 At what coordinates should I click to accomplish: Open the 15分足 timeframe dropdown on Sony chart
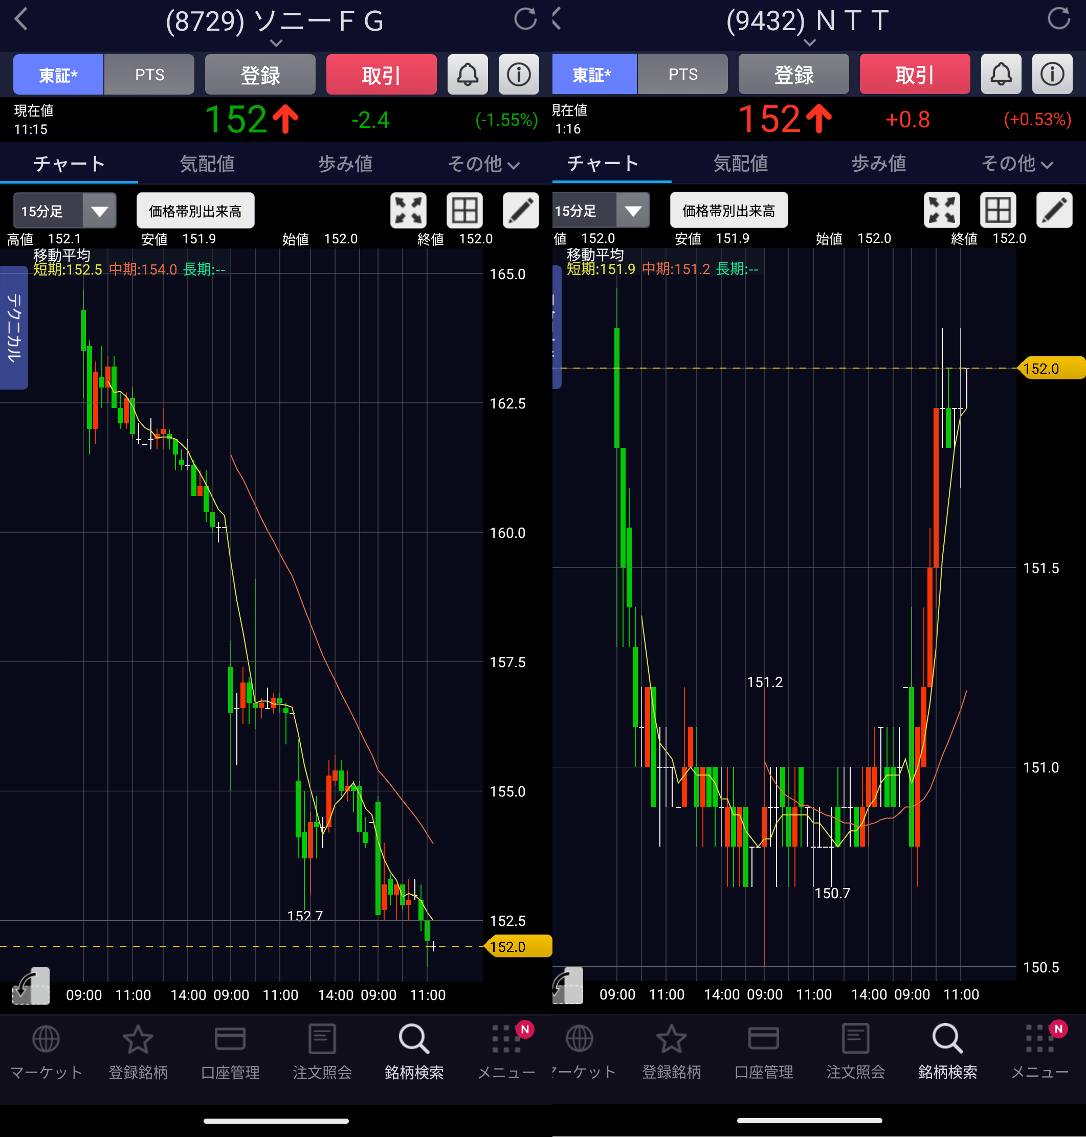[x=64, y=211]
